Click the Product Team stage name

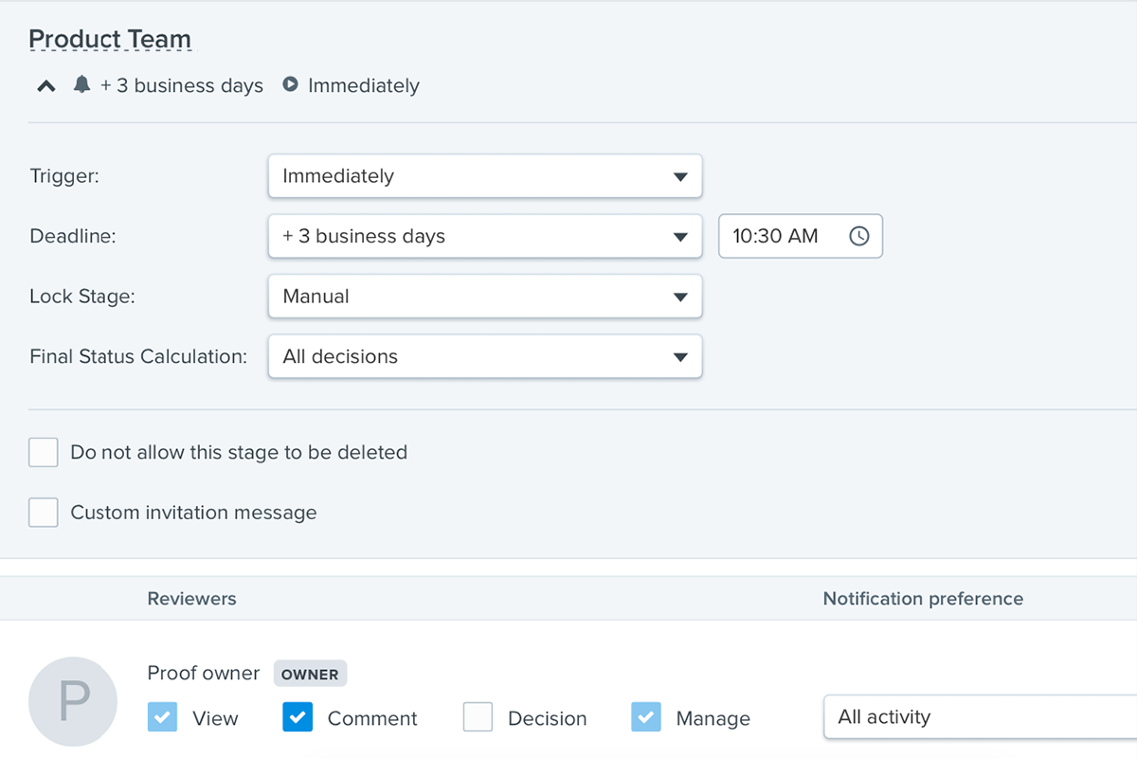(x=110, y=40)
